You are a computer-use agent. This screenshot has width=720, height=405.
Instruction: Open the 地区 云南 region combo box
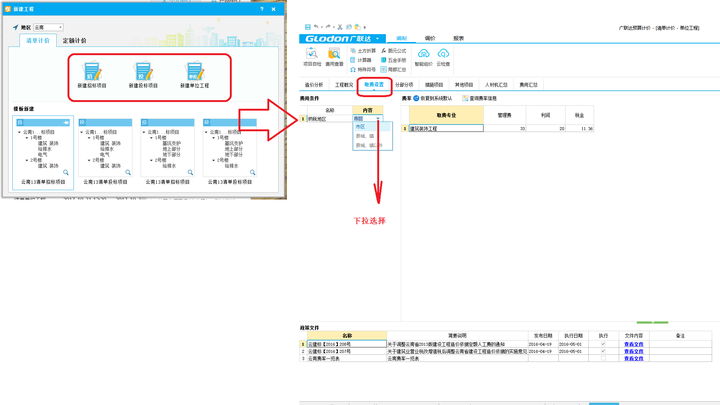[x=48, y=27]
